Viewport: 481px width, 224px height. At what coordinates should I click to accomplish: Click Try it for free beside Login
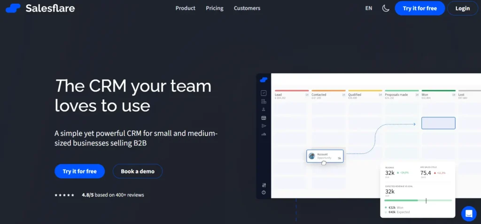point(419,8)
